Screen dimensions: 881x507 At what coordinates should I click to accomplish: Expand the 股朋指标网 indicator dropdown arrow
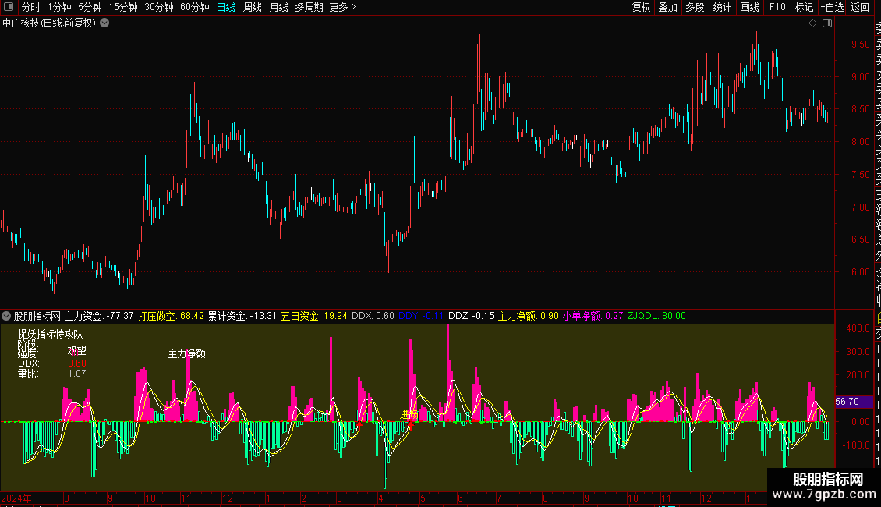7,316
